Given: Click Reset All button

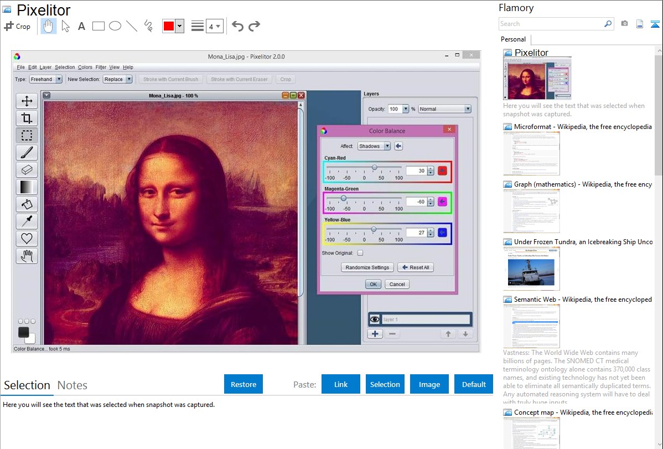Looking at the screenshot, I should tap(416, 267).
